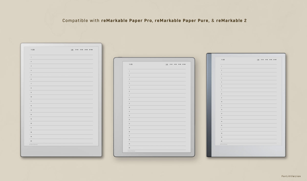Switch to 61-80 tab on middle tablet

point(179,64)
